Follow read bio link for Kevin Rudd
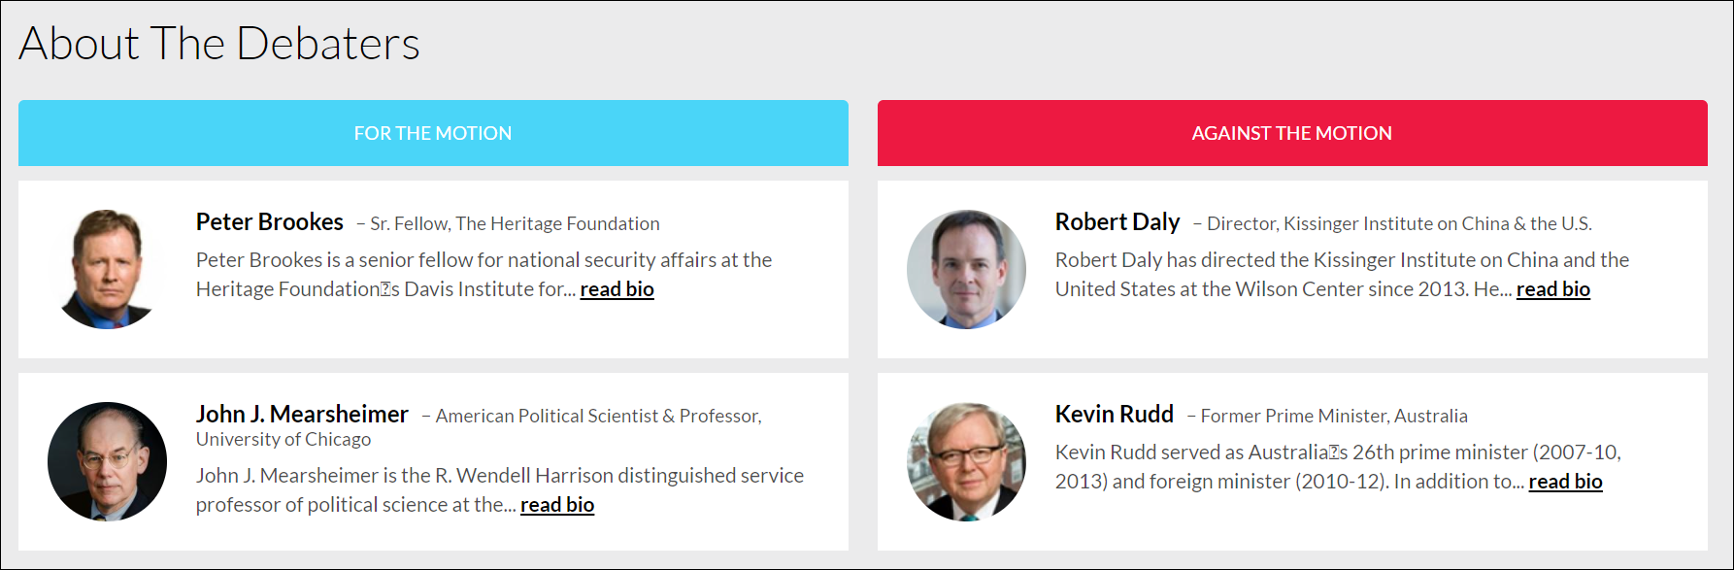Image resolution: width=1734 pixels, height=570 pixels. (x=1565, y=482)
